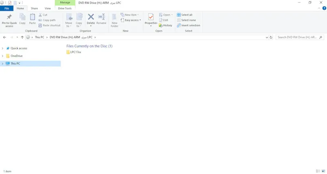Select Quick access in the navigation pane
The width and height of the screenshot is (327, 174).
point(19,48)
